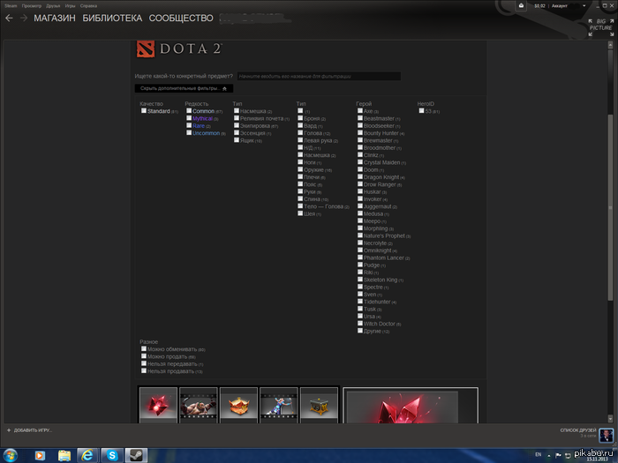Collapse the additional filters panel
Image resolution: width=618 pixels, height=463 pixels.
click(x=184, y=88)
